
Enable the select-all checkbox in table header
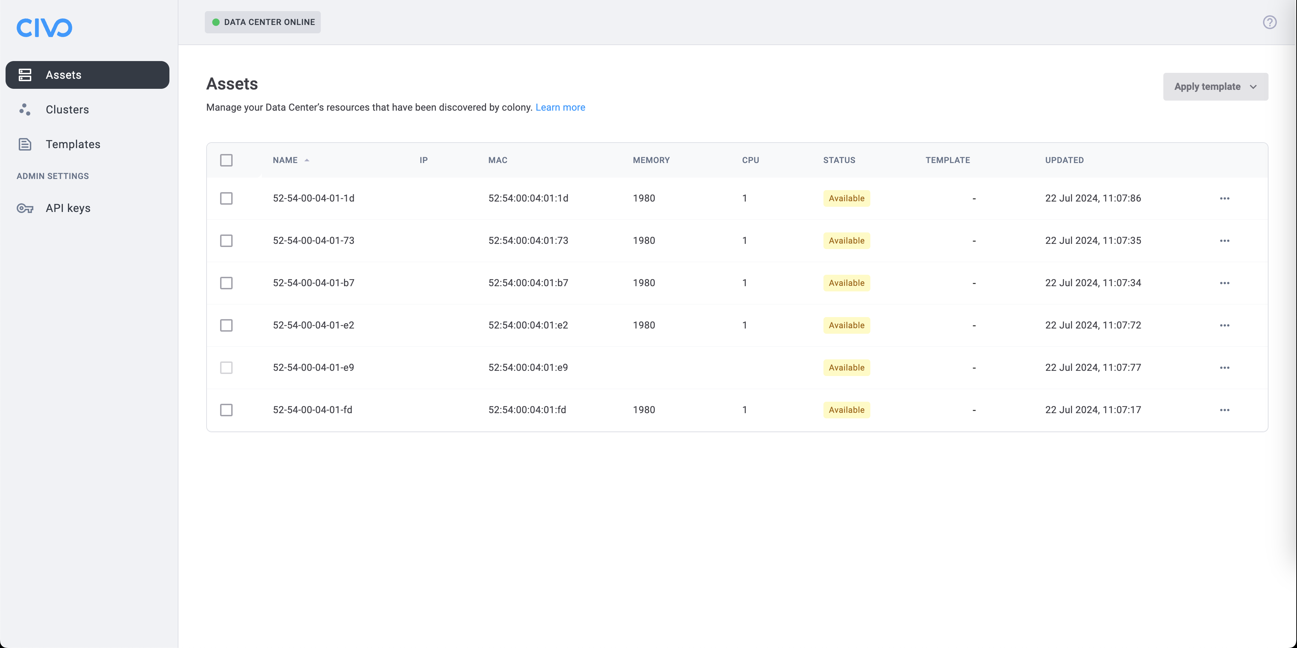(x=227, y=160)
